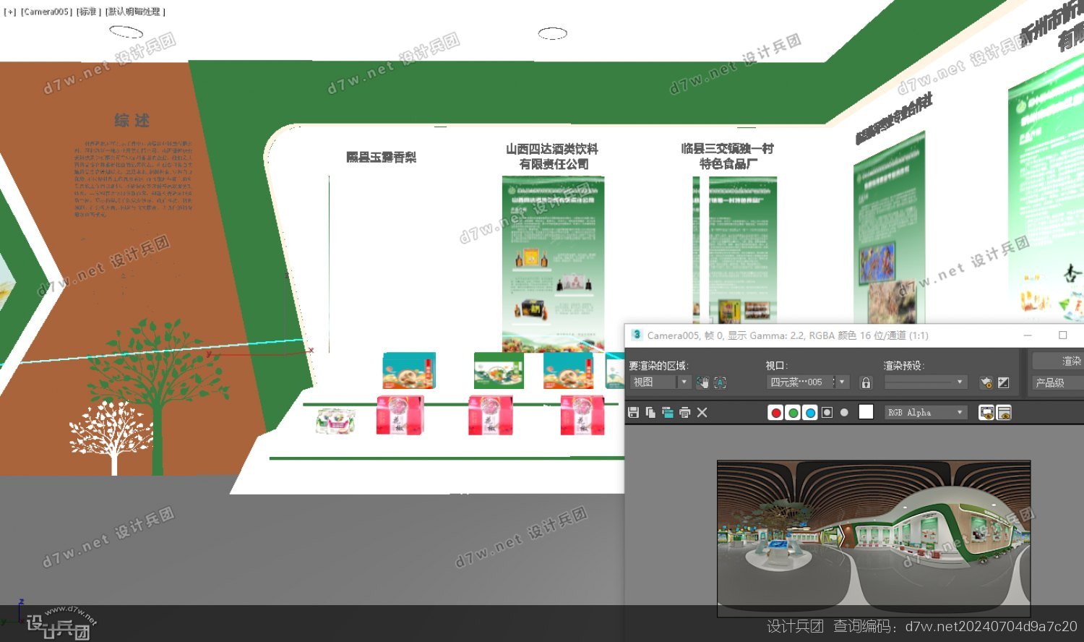The image size is (1084, 642).
Task: Toggle the alpha channel display
Action: click(827, 412)
